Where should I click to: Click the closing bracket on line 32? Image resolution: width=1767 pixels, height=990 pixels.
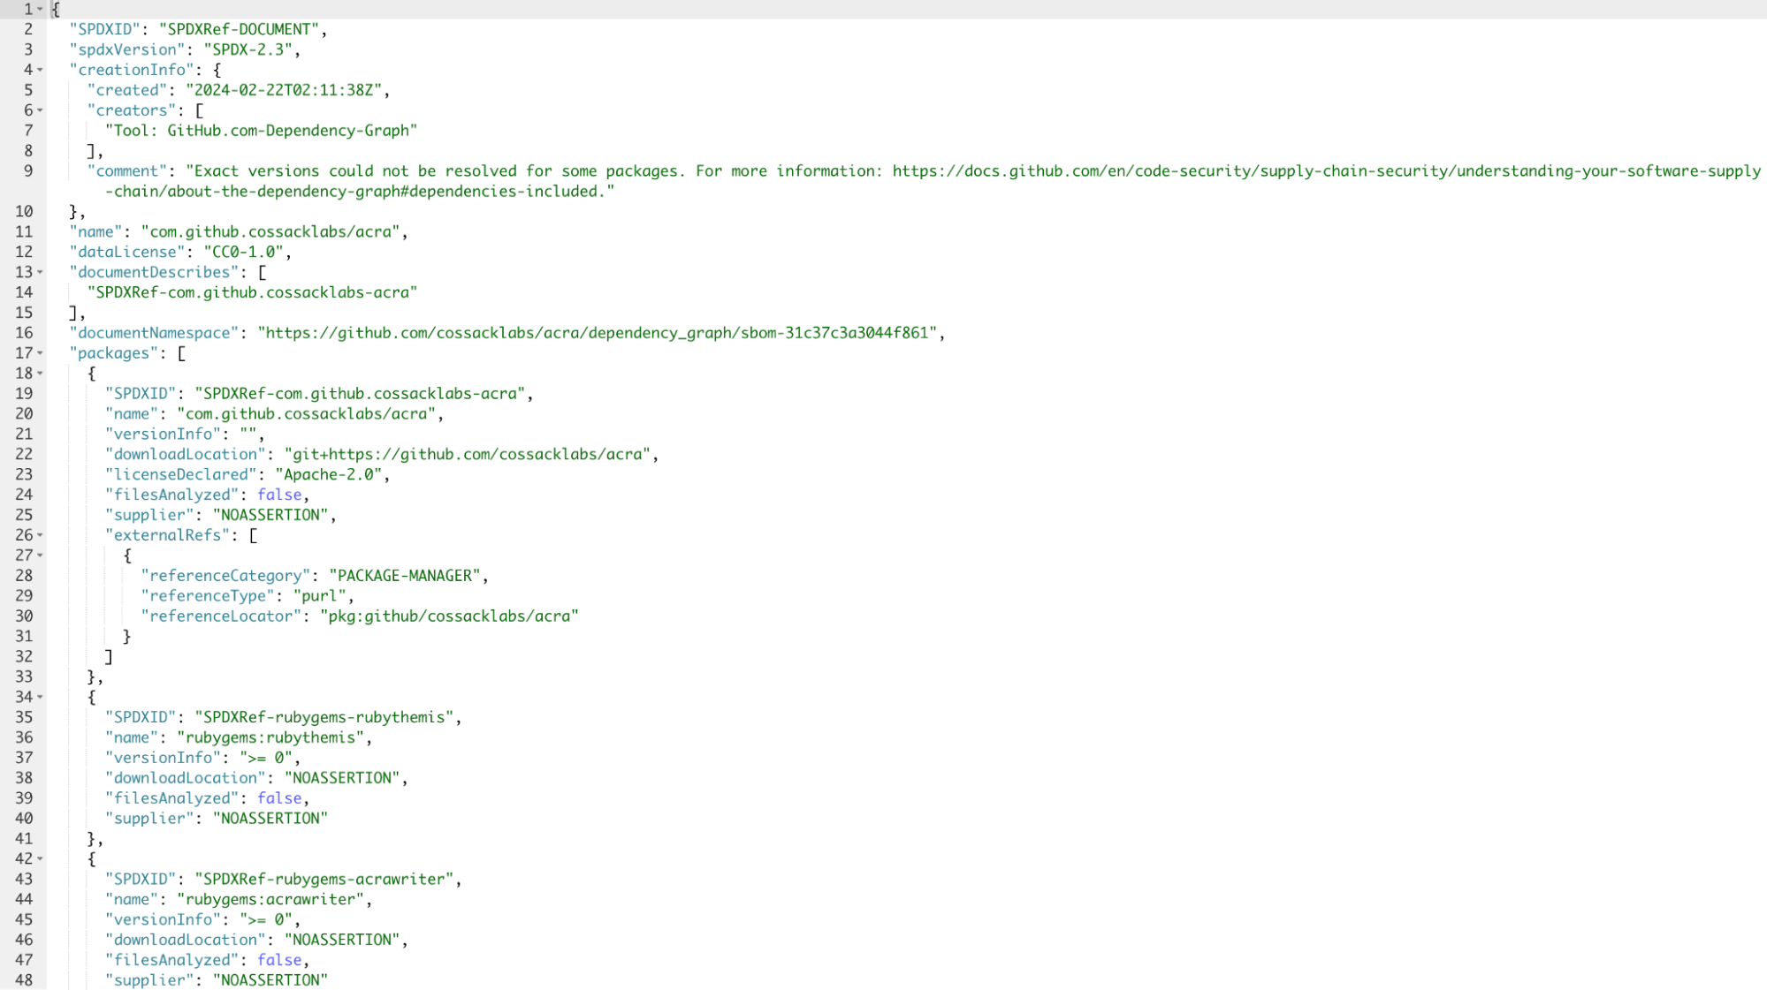(109, 657)
